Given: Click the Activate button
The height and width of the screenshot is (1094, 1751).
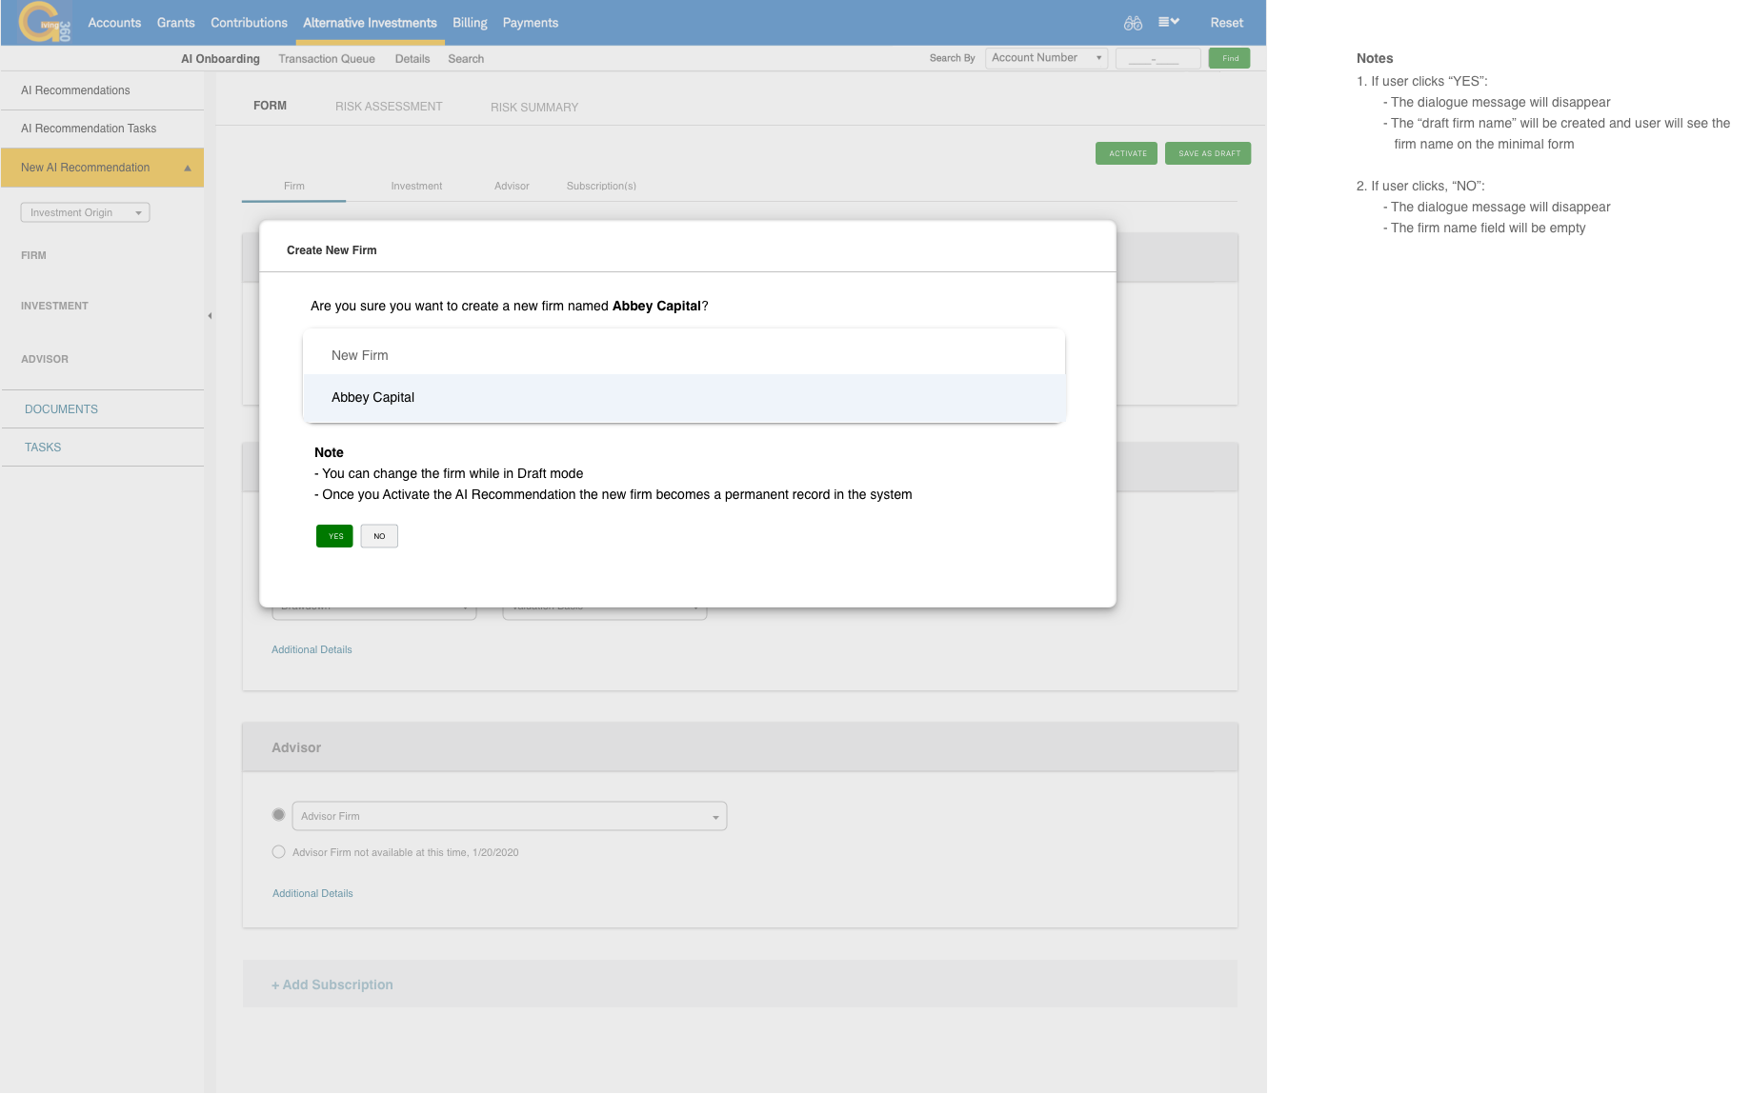Looking at the screenshot, I should pyautogui.click(x=1126, y=153).
